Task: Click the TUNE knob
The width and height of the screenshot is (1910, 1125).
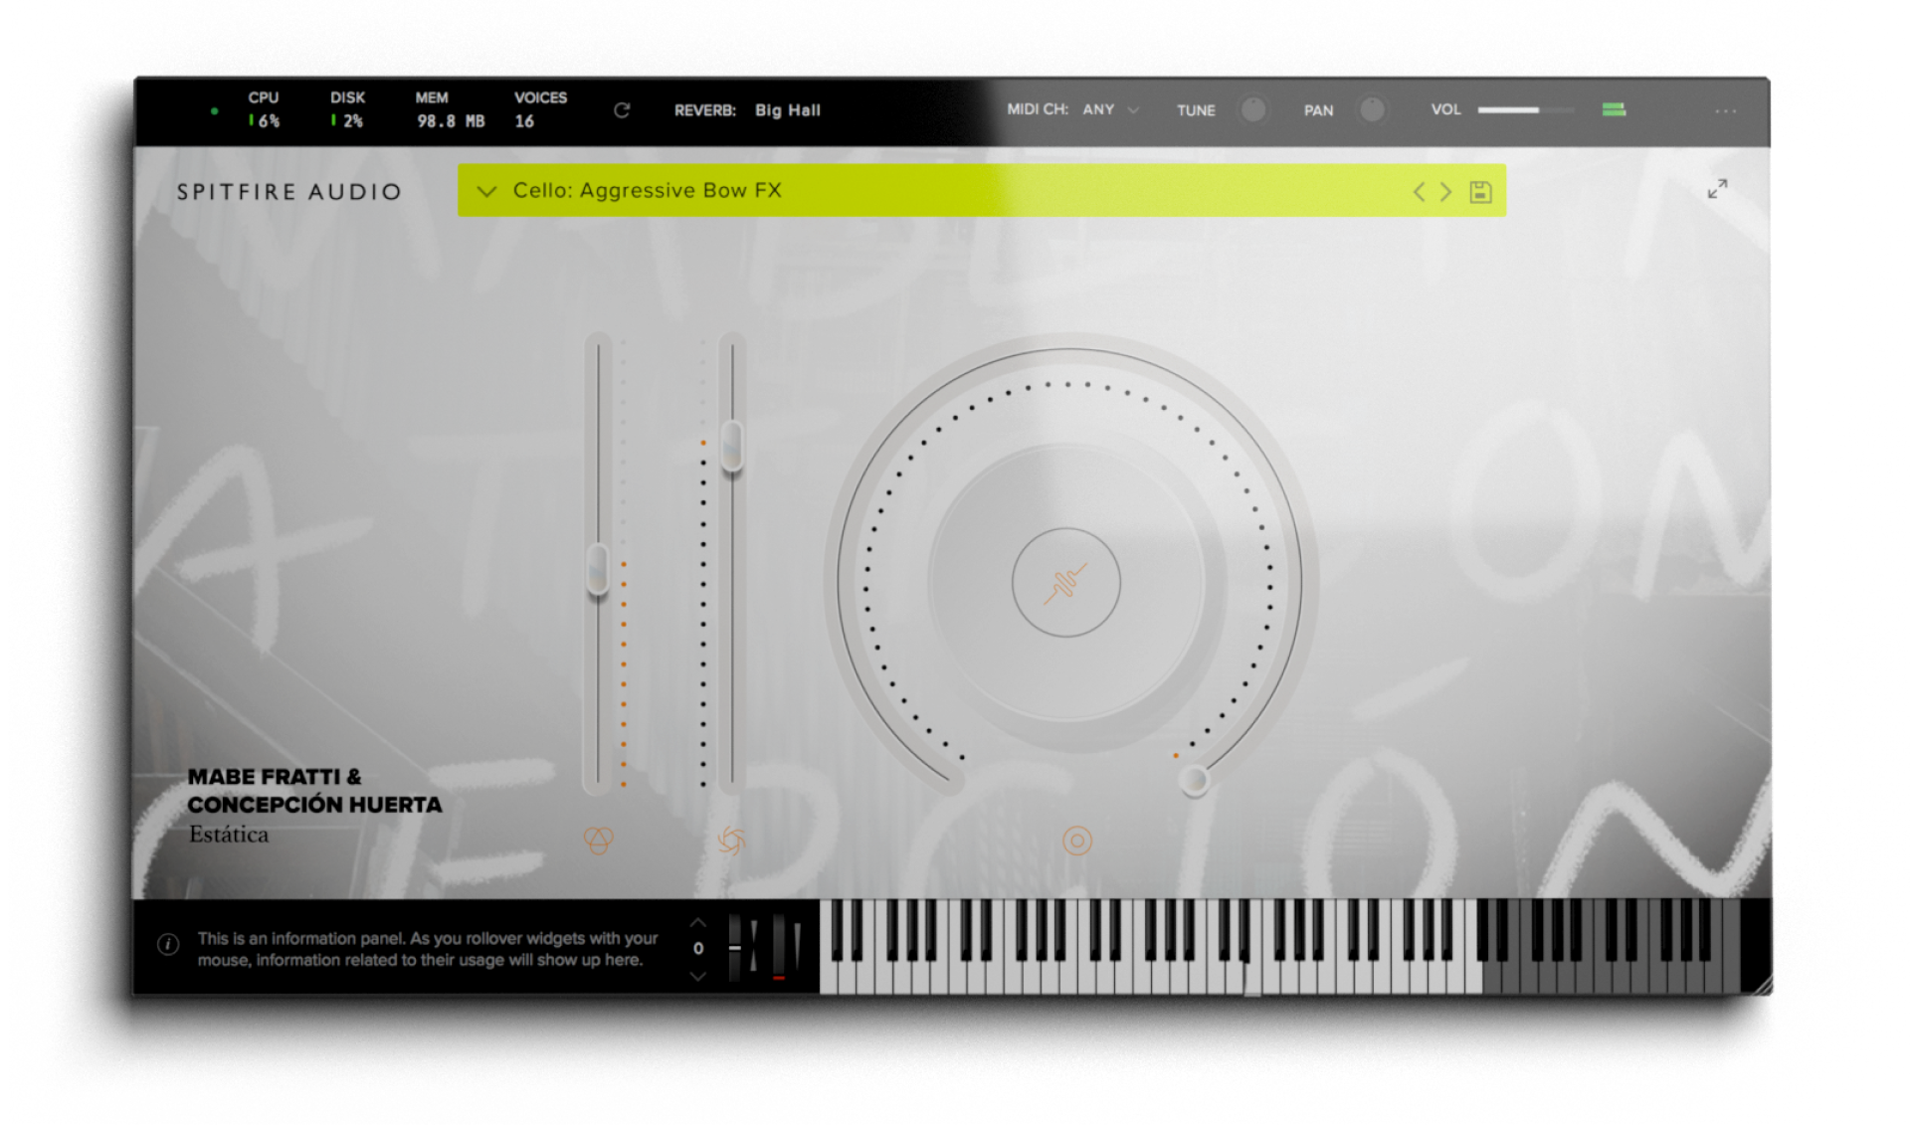Action: coord(1252,109)
